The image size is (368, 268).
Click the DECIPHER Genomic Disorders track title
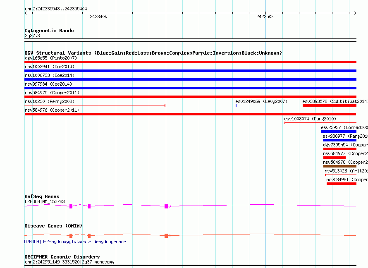coord(62,257)
